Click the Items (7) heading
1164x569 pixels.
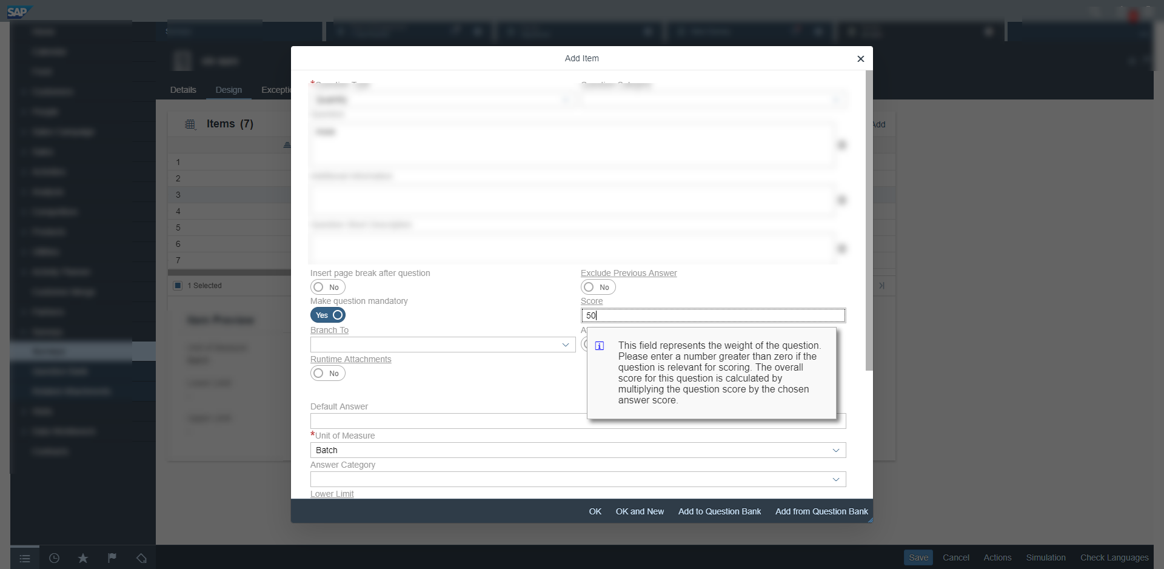coord(230,124)
